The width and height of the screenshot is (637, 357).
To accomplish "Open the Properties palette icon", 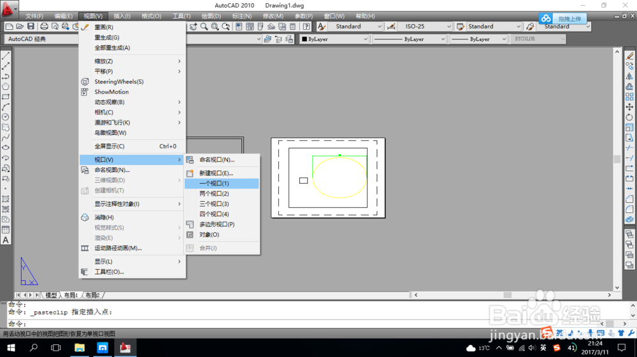I will 239,26.
